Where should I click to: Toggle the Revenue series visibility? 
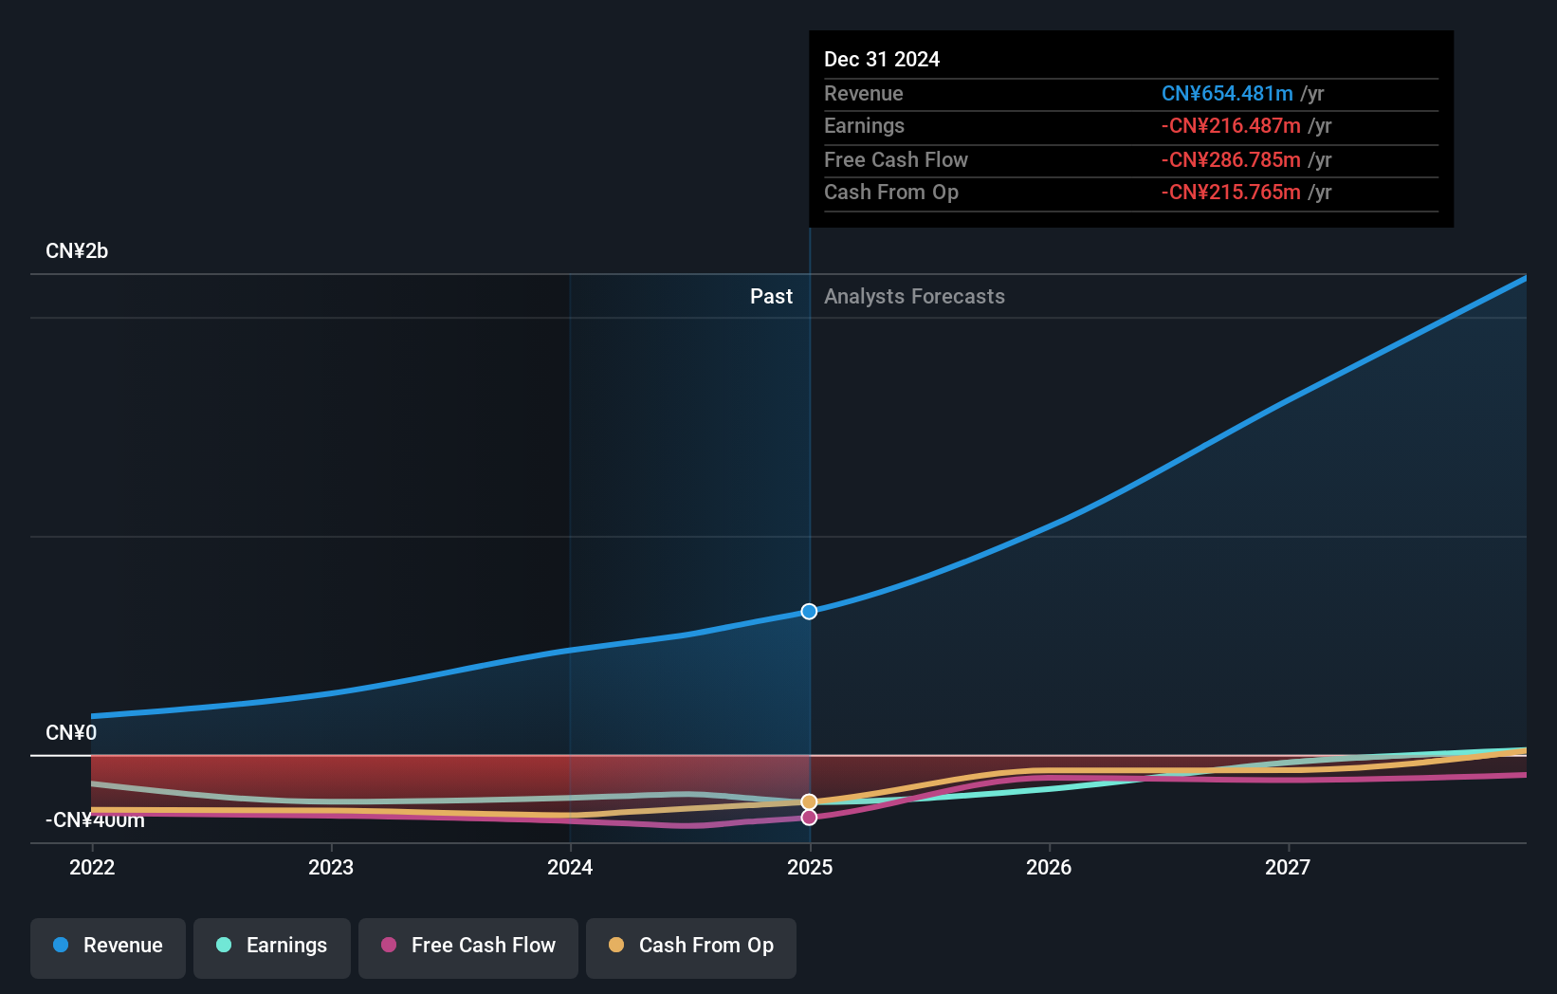(x=107, y=946)
